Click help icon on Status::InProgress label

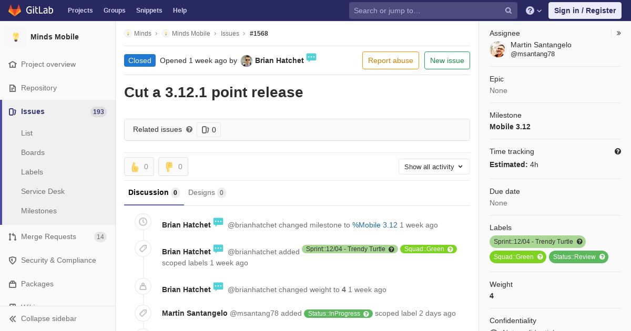pos(367,314)
